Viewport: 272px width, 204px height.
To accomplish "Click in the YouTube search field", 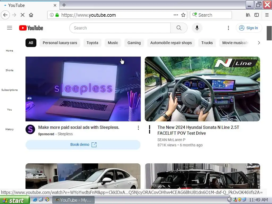I will coord(120,28).
